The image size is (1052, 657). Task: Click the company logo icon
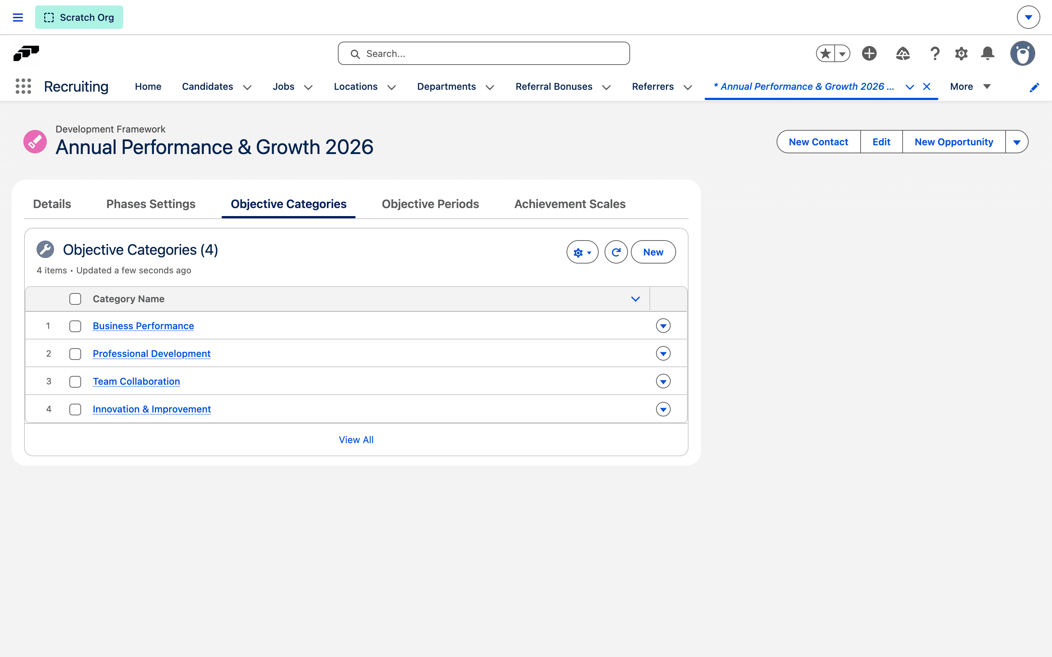26,53
